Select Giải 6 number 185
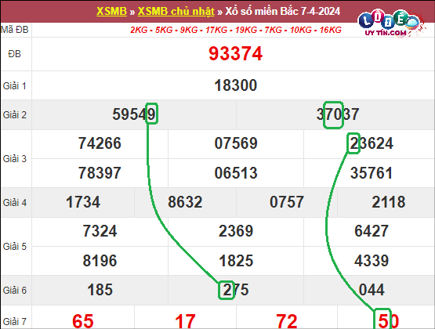Viewport: 435px width, 329px height. coord(100,290)
